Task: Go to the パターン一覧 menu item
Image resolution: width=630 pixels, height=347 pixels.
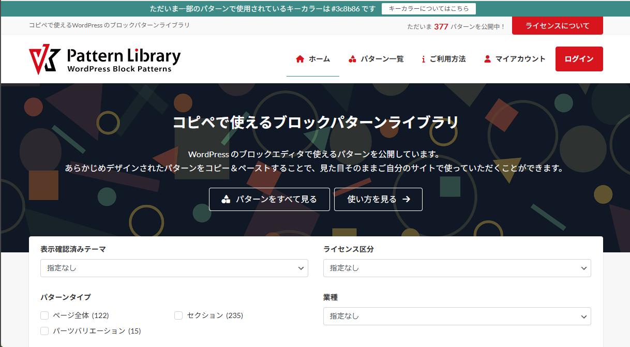Action: click(382, 59)
